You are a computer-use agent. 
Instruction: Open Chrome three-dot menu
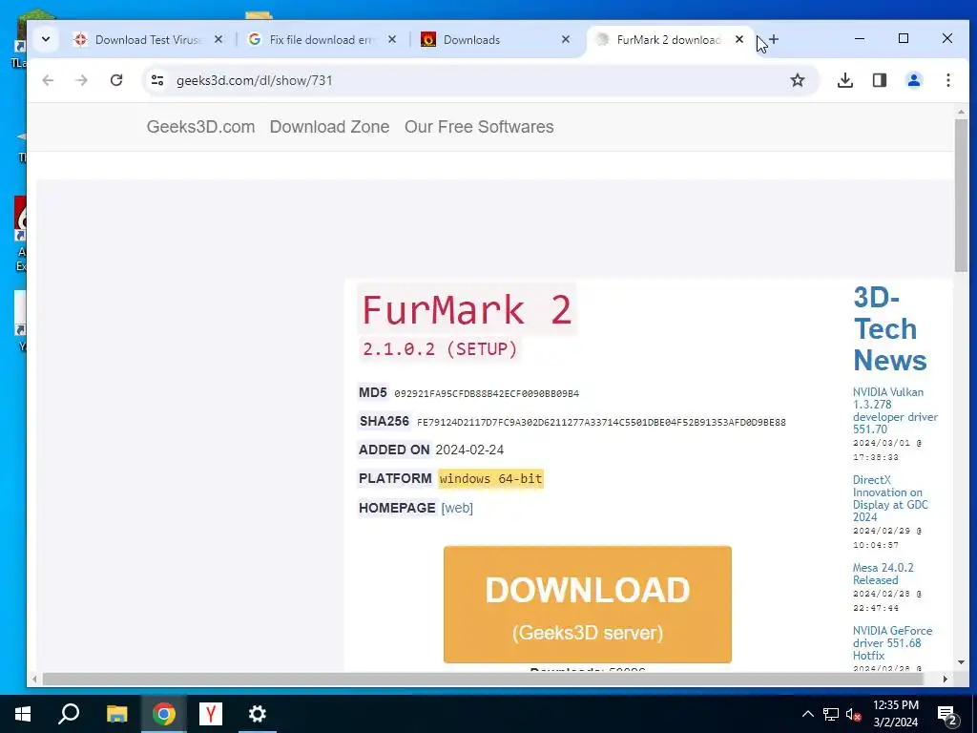(947, 80)
